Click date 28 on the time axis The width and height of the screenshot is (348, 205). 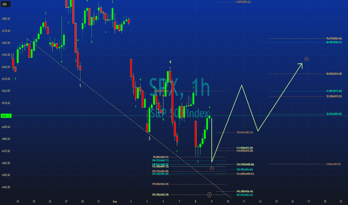point(83,201)
